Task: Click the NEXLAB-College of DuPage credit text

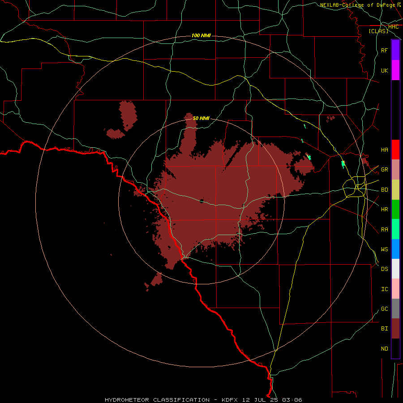Action: tap(357, 5)
